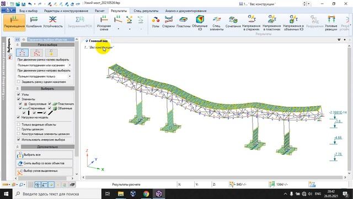This screenshot has height=199, width=353.
Task: Toggle the Объемные checkbox
Action: coord(50,108)
